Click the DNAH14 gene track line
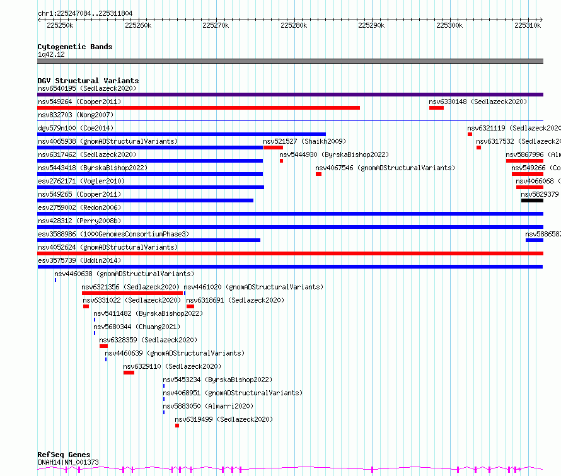The image size is (561, 476). coord(290,469)
